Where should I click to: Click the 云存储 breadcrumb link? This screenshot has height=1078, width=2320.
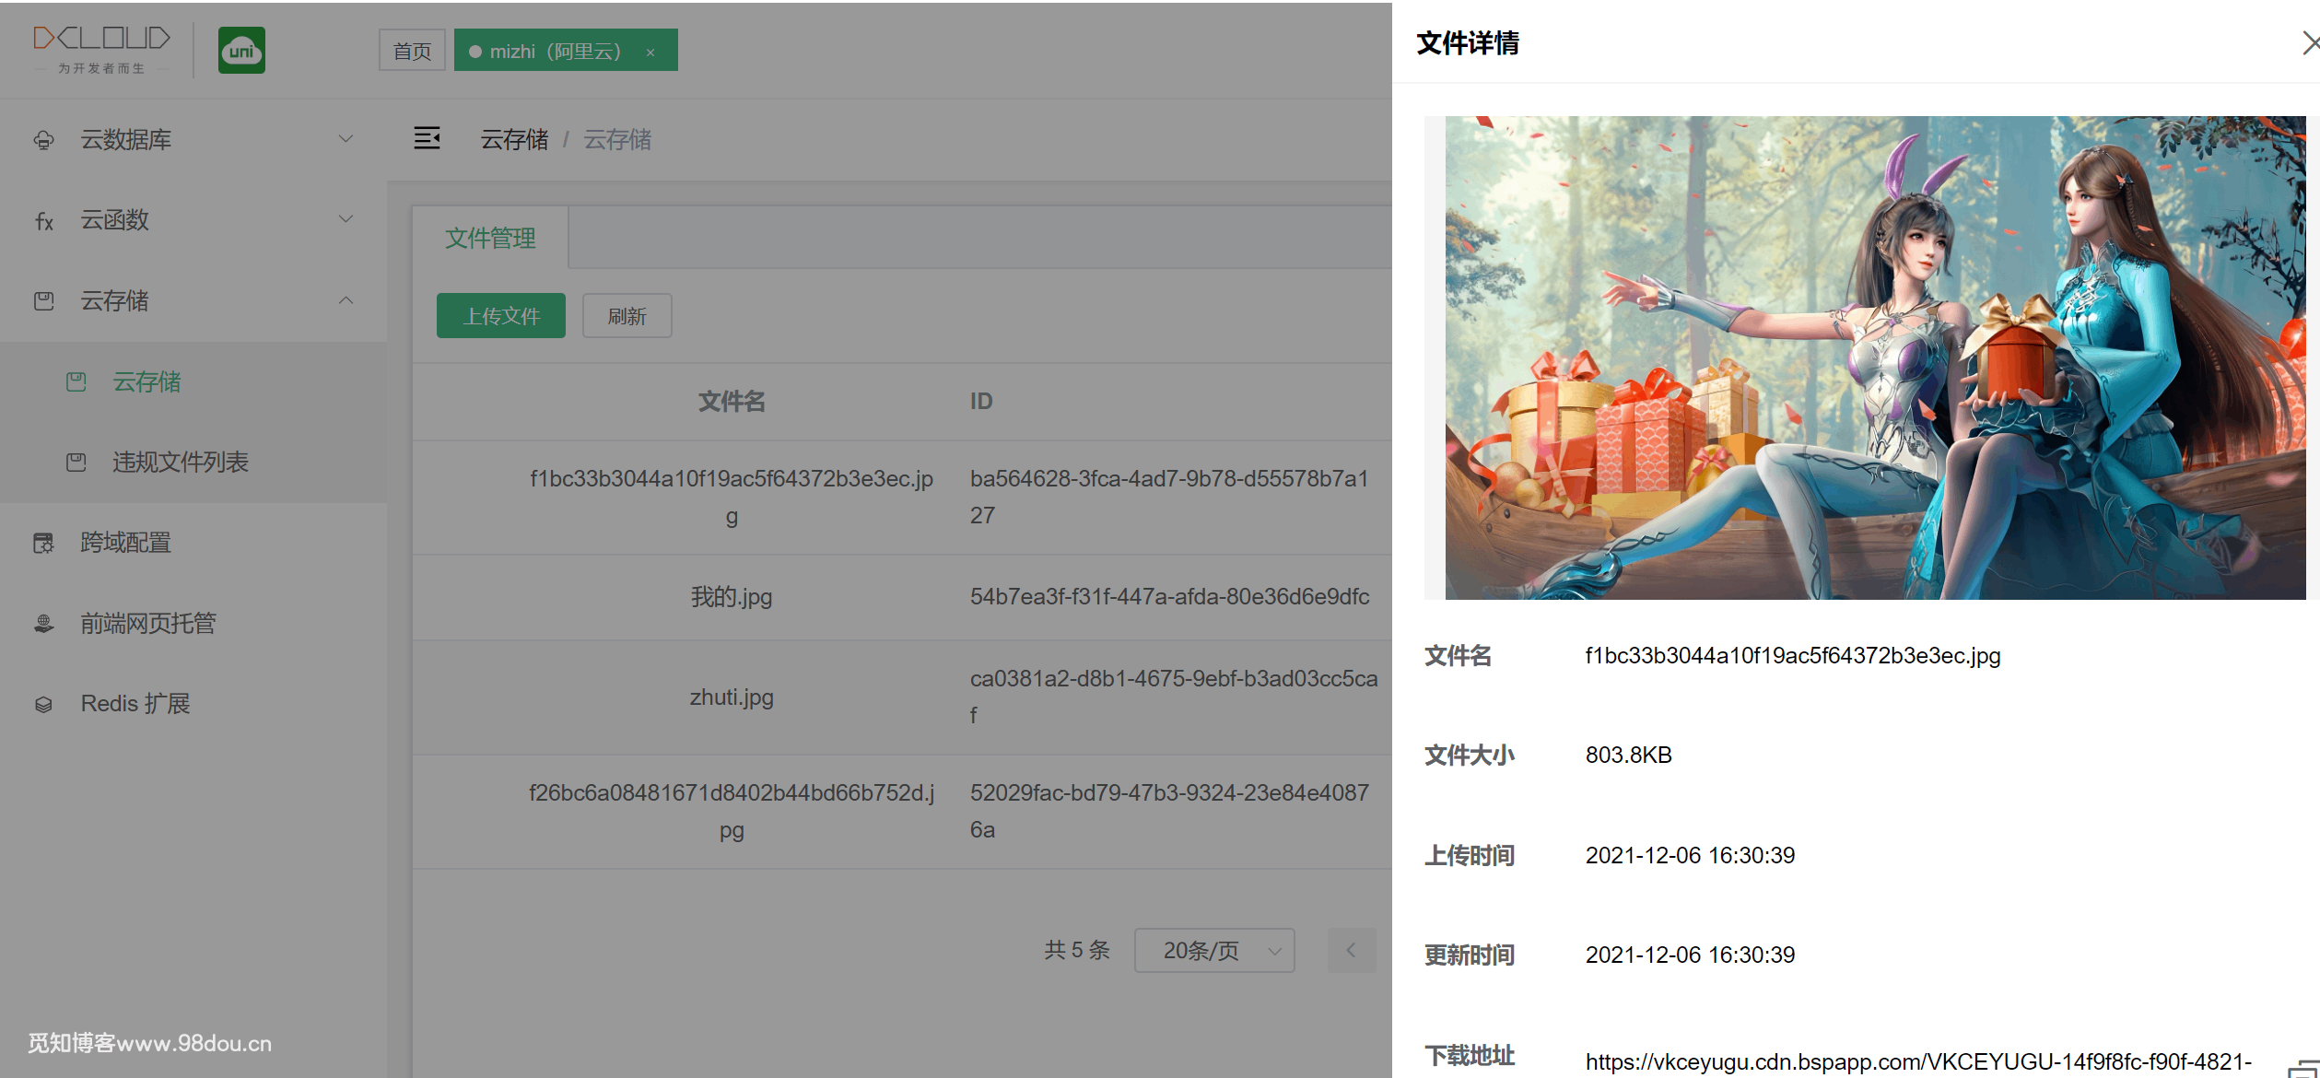(514, 139)
